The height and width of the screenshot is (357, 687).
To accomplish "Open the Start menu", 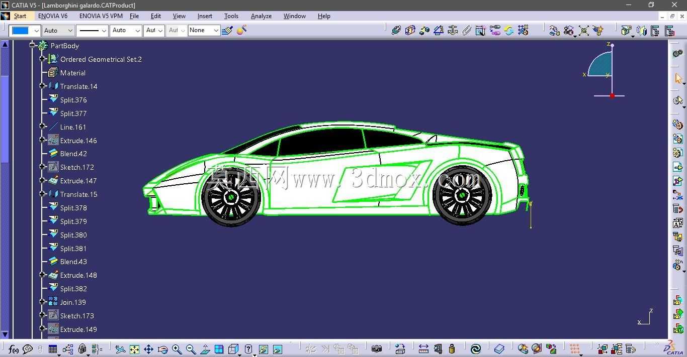I will tap(20, 16).
